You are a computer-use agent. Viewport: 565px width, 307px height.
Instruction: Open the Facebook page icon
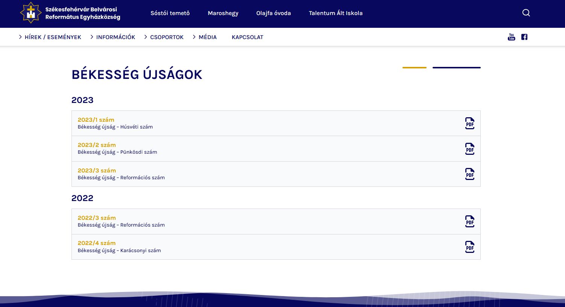524,37
